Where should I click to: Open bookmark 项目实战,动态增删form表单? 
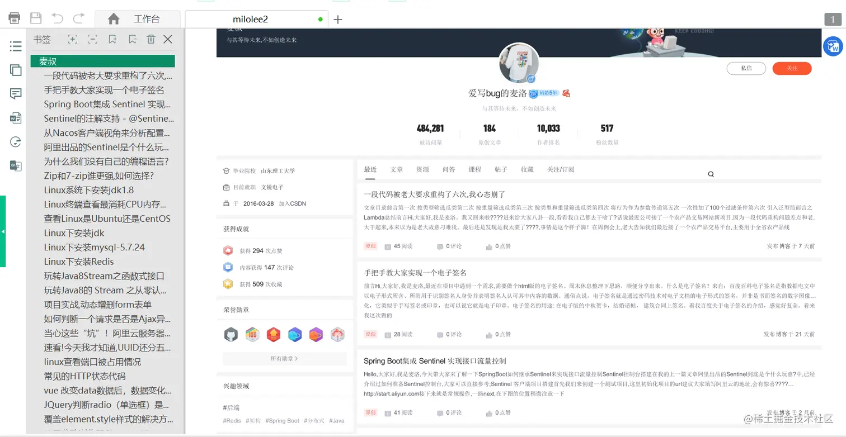(x=98, y=305)
